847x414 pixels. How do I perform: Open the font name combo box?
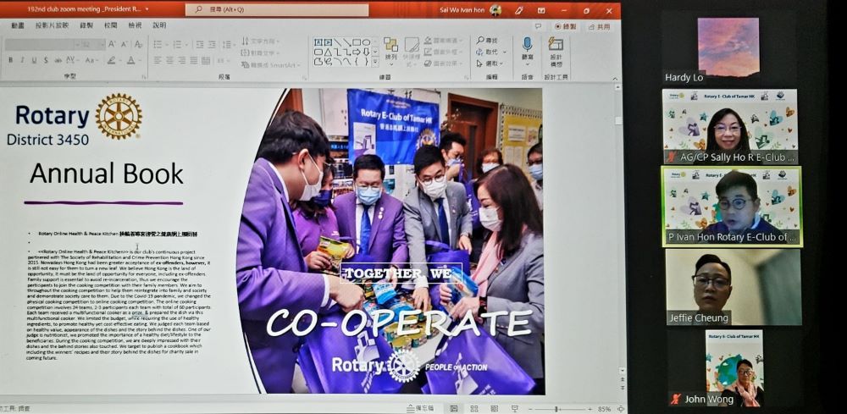point(42,44)
